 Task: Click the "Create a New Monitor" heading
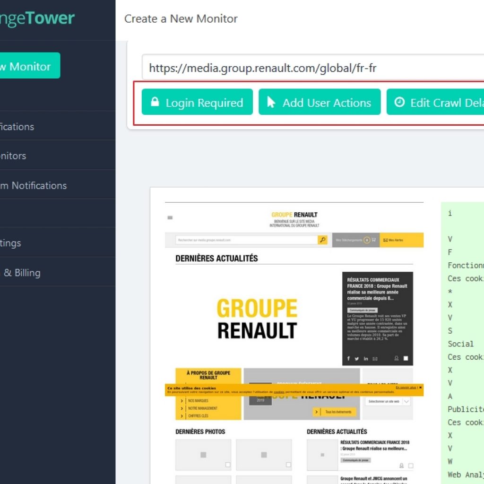point(181,19)
